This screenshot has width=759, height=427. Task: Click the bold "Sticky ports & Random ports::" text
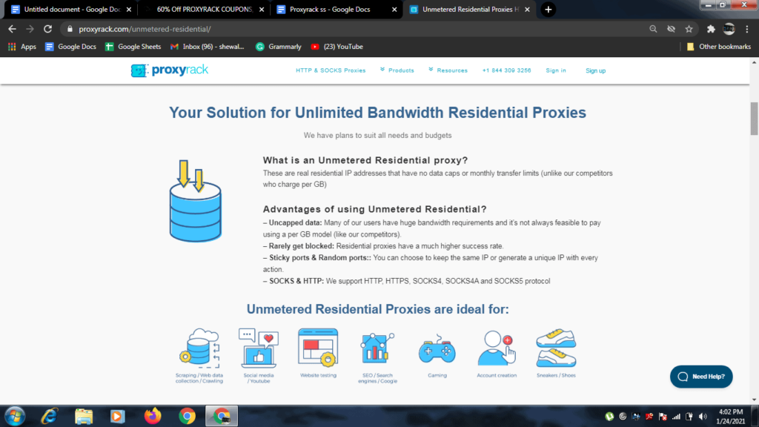(320, 257)
